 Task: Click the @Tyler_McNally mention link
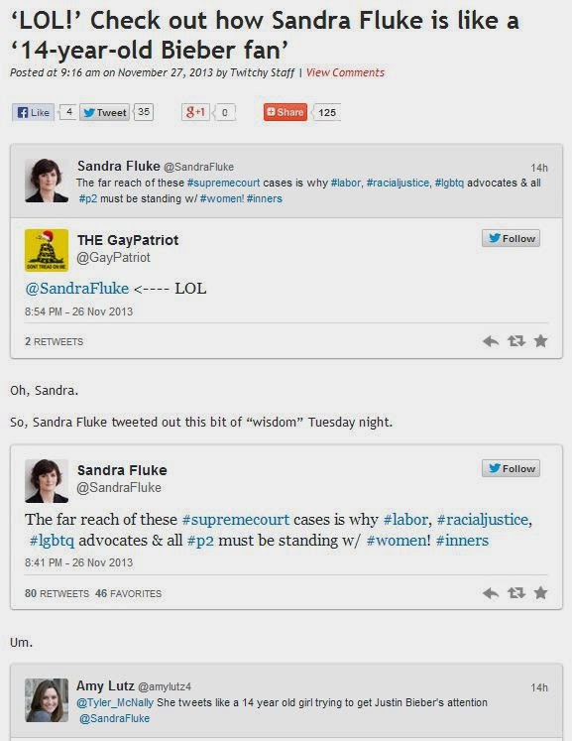coord(115,702)
